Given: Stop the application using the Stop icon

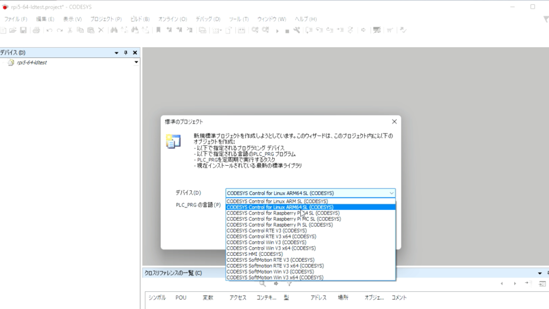Looking at the screenshot, I should tap(287, 31).
